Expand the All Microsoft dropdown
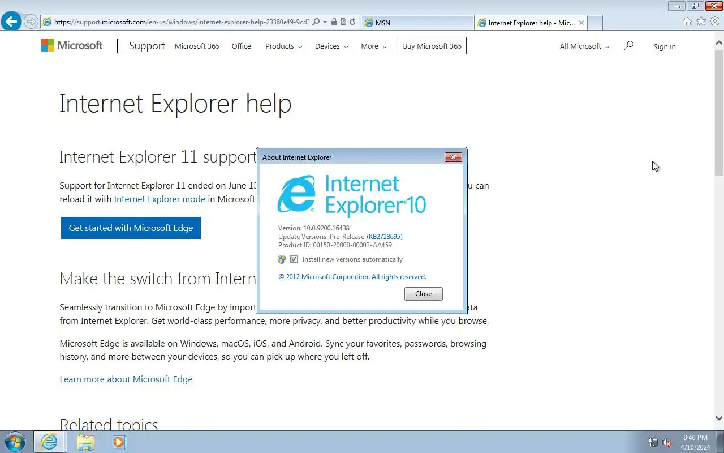The height and width of the screenshot is (453, 724). 585,46
